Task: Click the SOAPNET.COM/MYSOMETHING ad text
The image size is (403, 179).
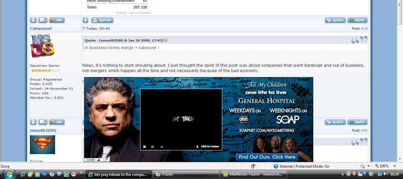Action: [266, 130]
